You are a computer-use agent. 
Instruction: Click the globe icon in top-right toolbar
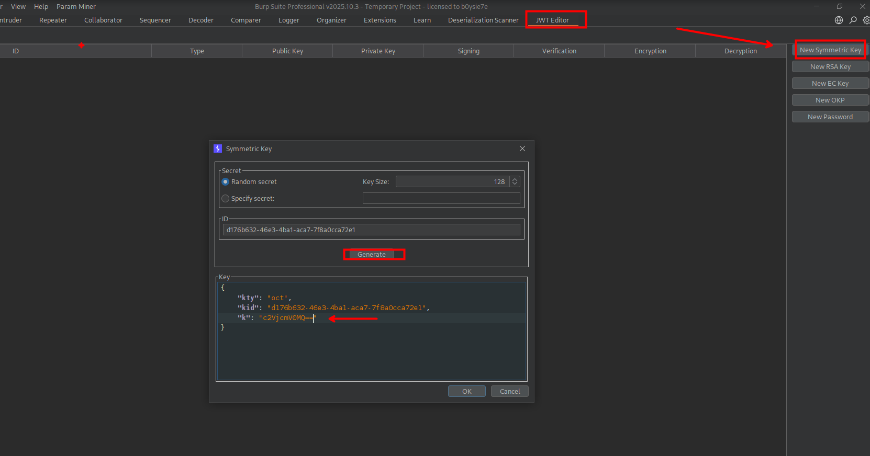click(x=839, y=20)
